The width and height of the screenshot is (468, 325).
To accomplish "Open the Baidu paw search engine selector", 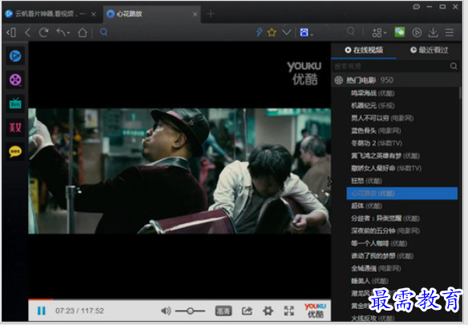I will [306, 32].
